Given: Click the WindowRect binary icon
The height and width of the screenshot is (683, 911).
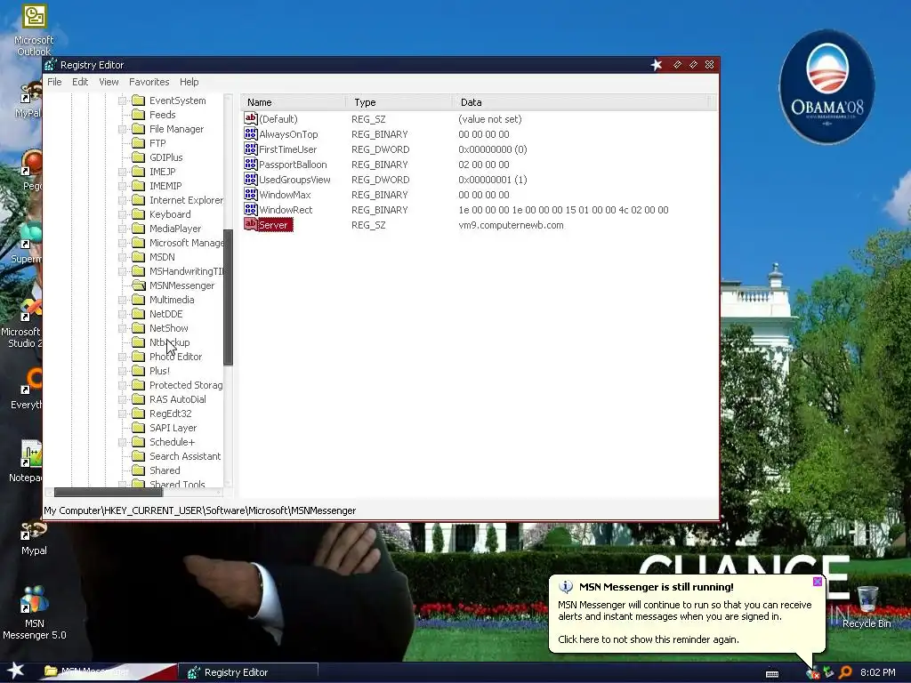Looking at the screenshot, I should (250, 209).
